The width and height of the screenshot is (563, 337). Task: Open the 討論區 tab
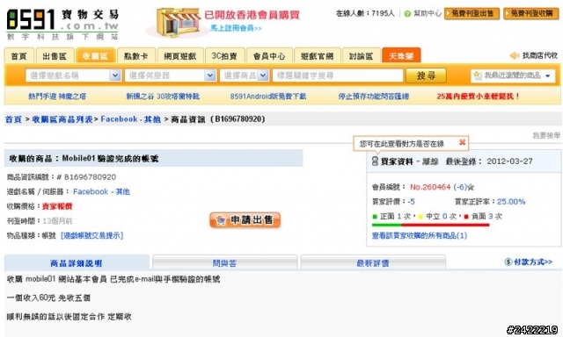click(362, 56)
